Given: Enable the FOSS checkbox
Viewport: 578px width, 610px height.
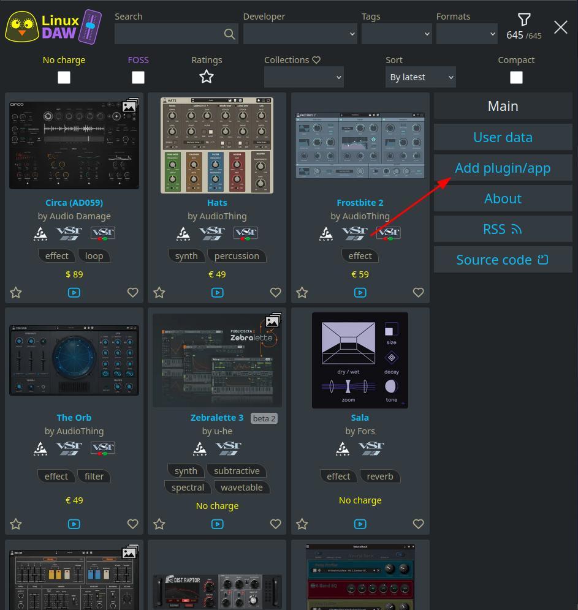Looking at the screenshot, I should 138,77.
